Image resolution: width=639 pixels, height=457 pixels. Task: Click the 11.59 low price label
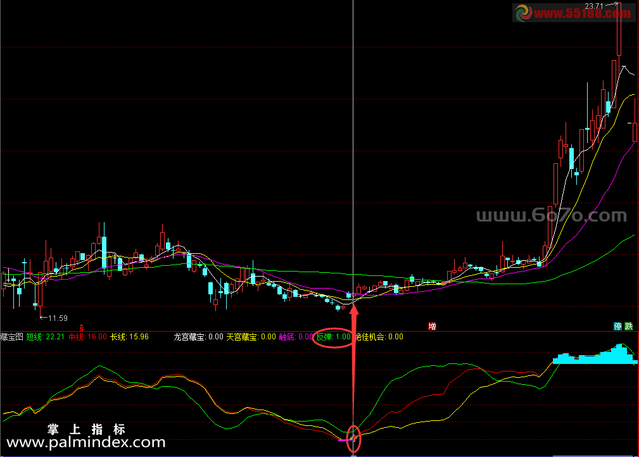[x=58, y=318]
